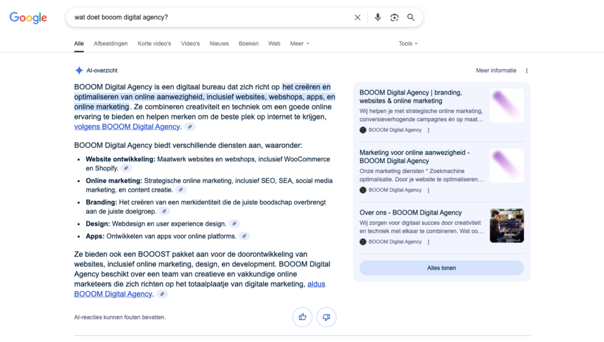Switch to the Korte video's tab
Image resolution: width=604 pixels, height=342 pixels.
(154, 44)
